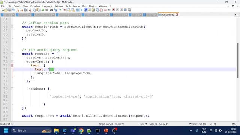The height and width of the screenshot is (135, 240).
Task: Click the plus button on the menu bar
Action: (x=228, y=6)
